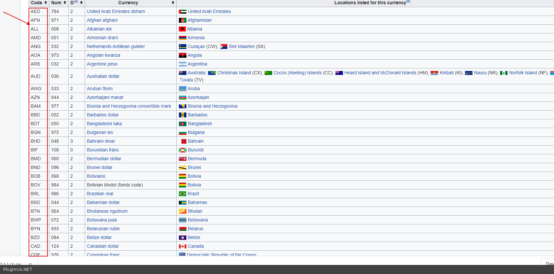Sort by the D decimal digits column
This screenshot has width=554, height=274.
81,3
